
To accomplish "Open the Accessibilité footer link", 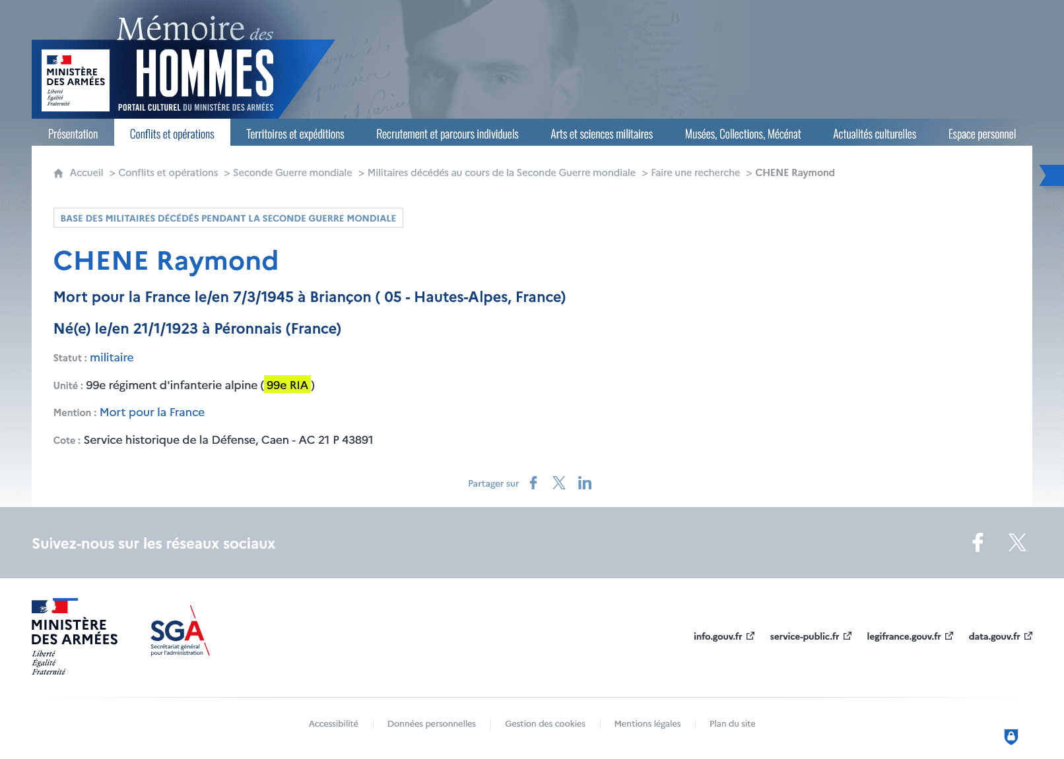I will 333,723.
